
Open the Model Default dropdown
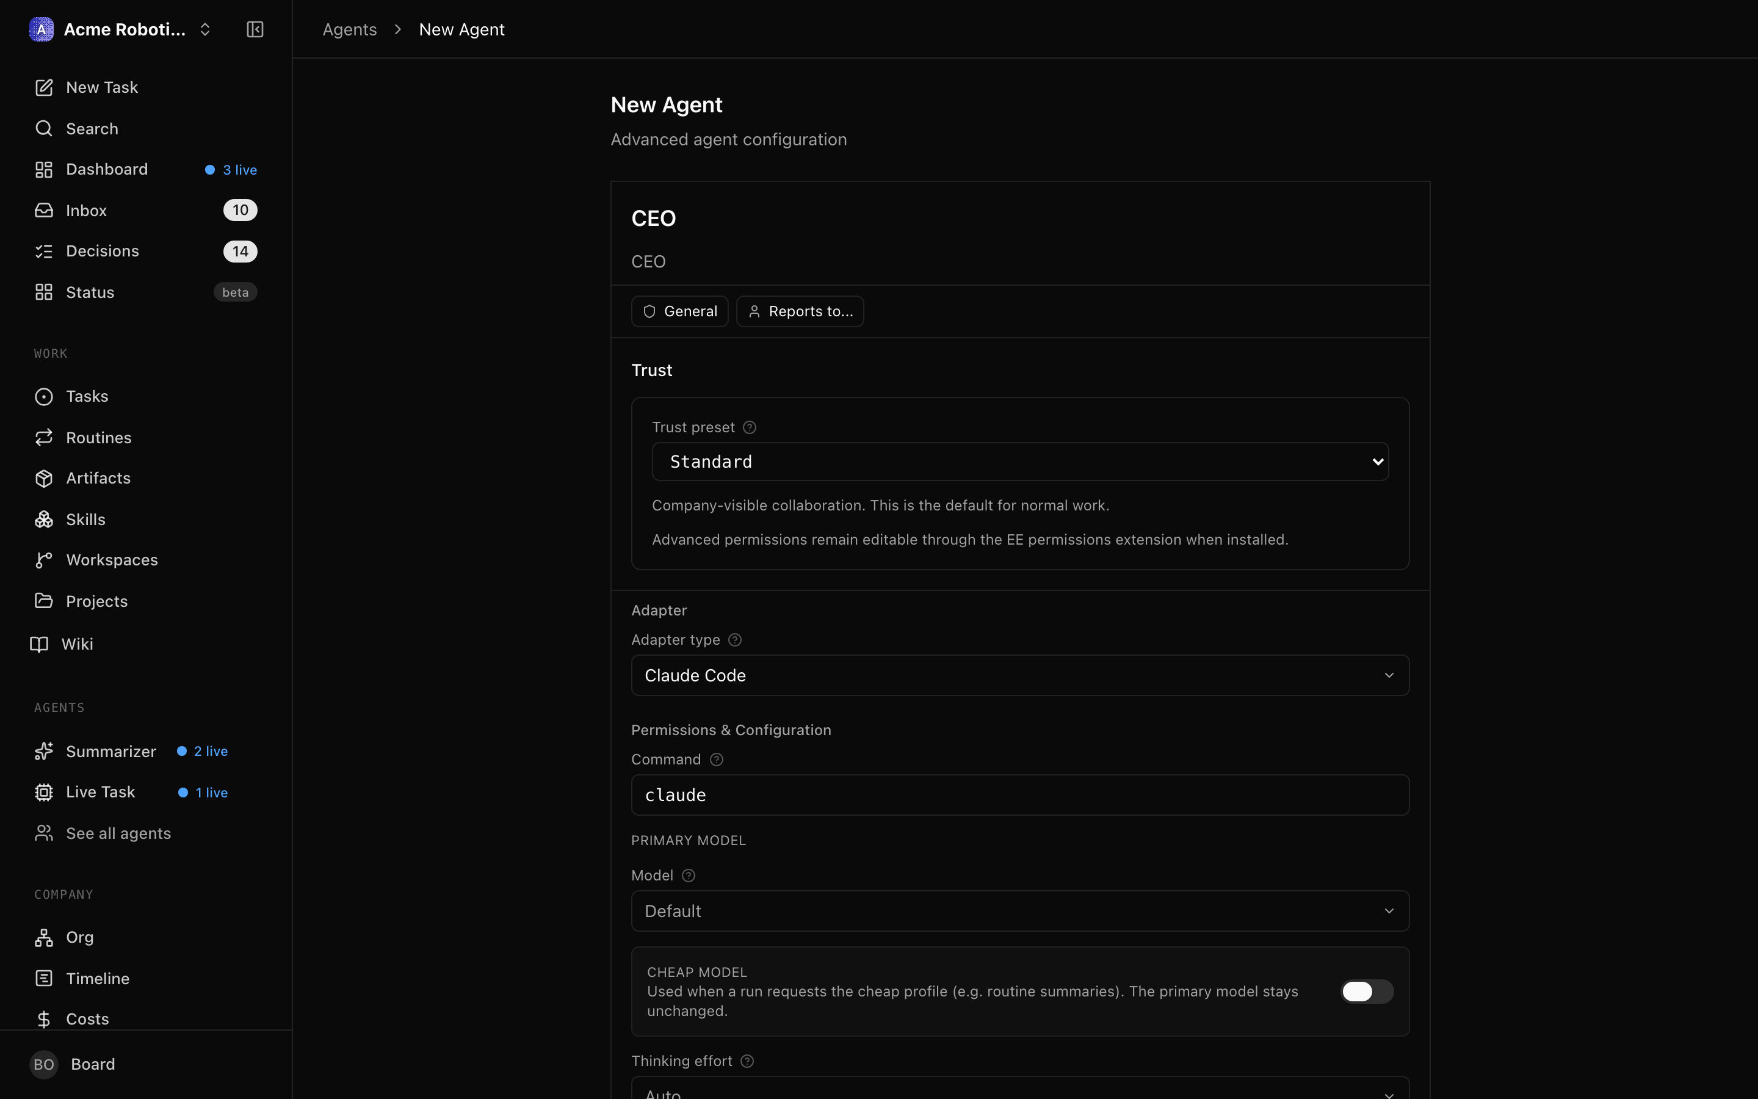click(1020, 911)
